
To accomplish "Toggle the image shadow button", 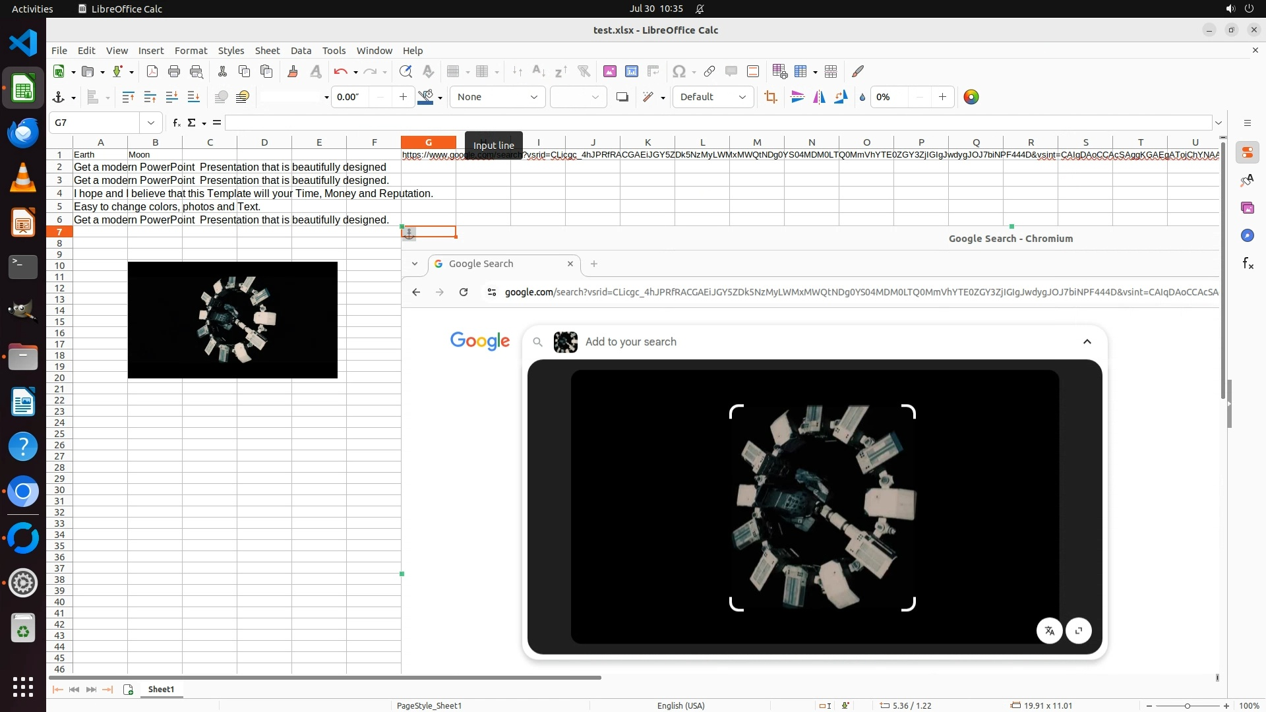I will coord(622,98).
